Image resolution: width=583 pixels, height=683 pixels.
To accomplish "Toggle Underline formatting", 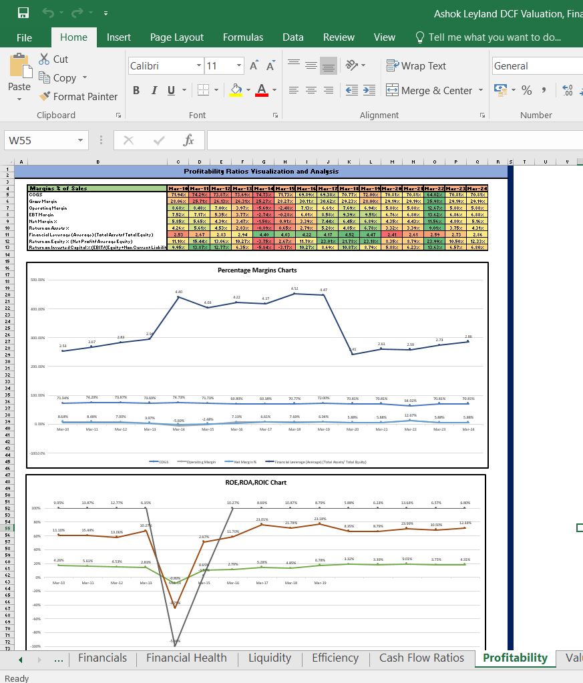I will click(171, 90).
